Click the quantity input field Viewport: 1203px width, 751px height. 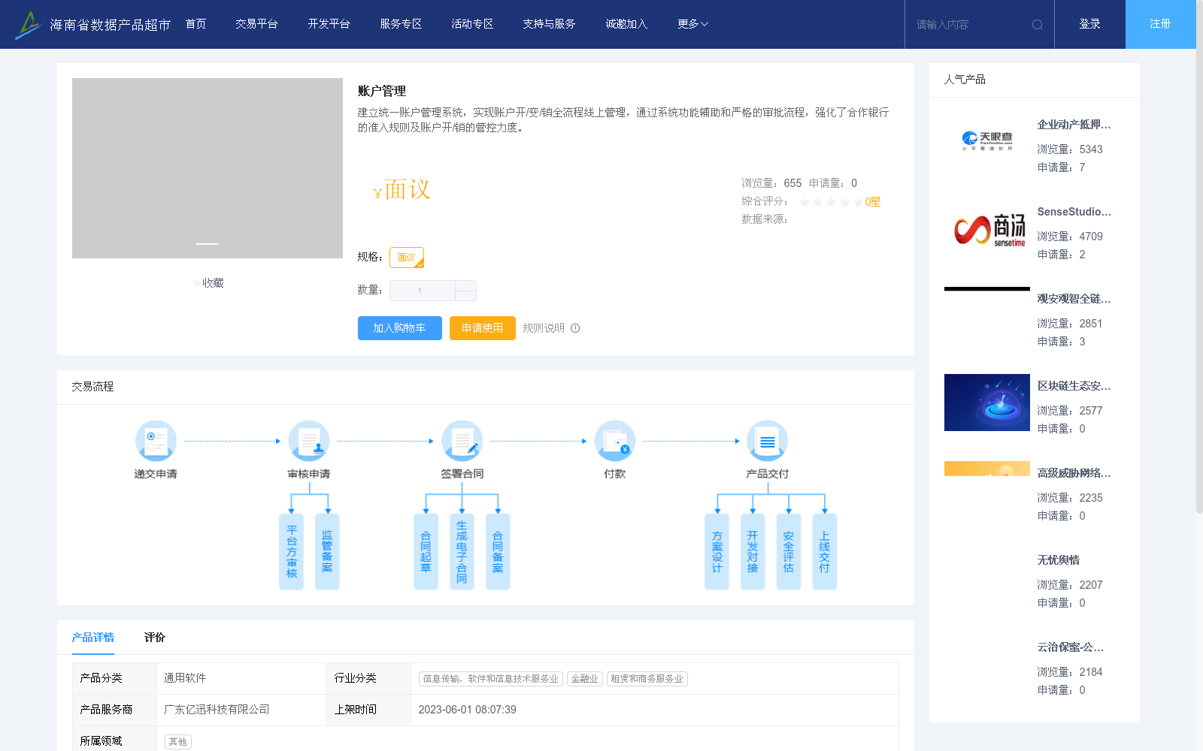(423, 291)
